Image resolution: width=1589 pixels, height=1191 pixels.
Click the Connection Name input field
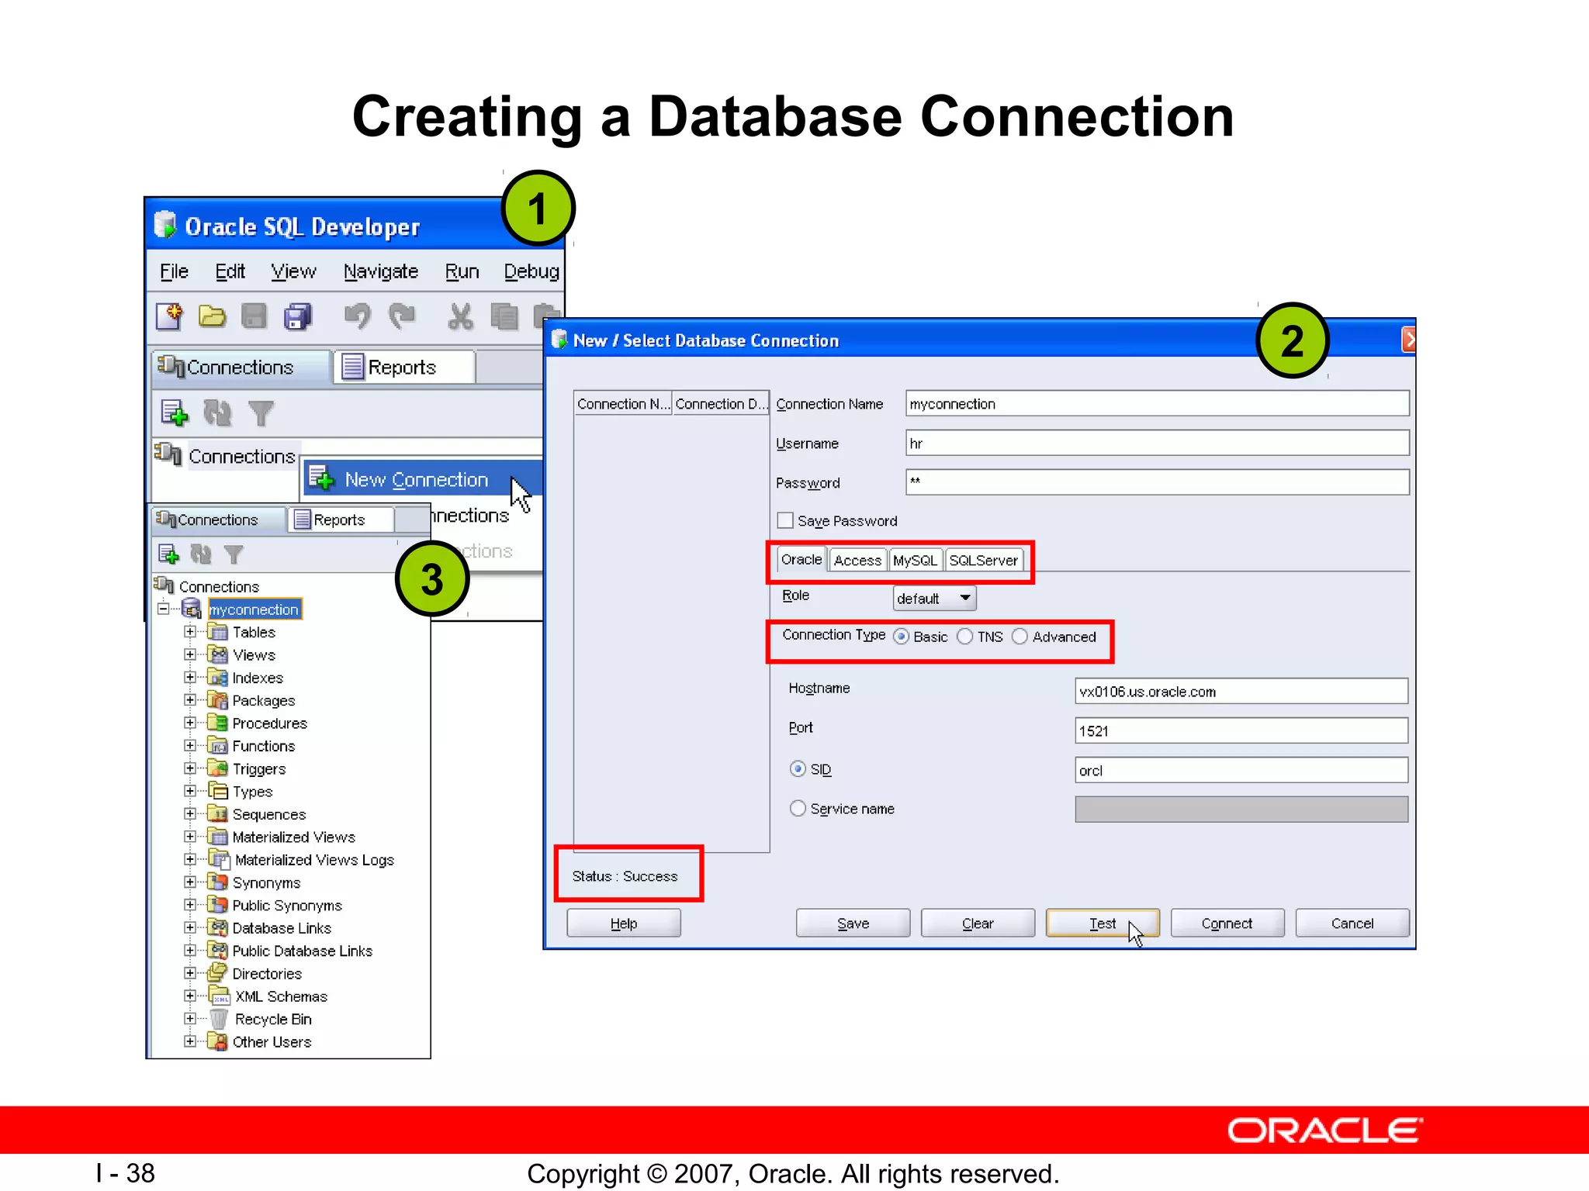[1157, 404]
